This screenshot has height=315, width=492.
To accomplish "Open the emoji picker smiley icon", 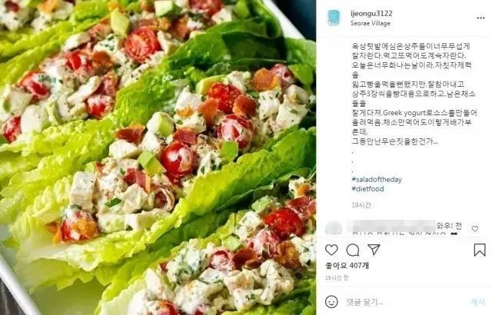I will click(x=331, y=302).
